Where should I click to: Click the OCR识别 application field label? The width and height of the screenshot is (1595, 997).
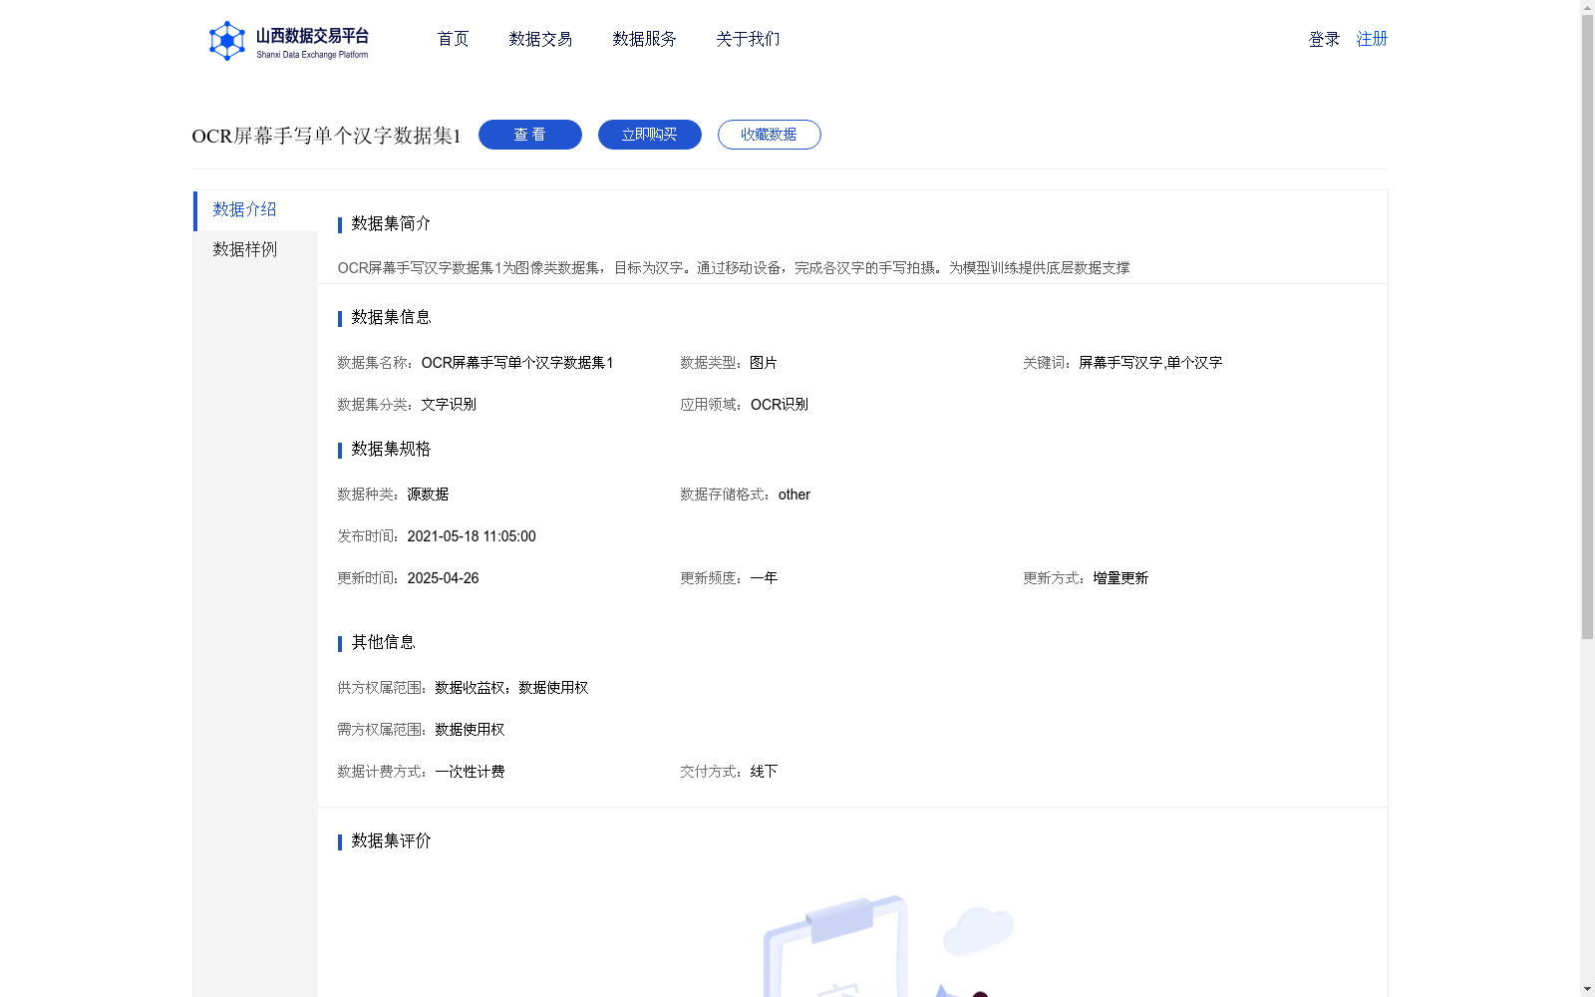click(779, 404)
